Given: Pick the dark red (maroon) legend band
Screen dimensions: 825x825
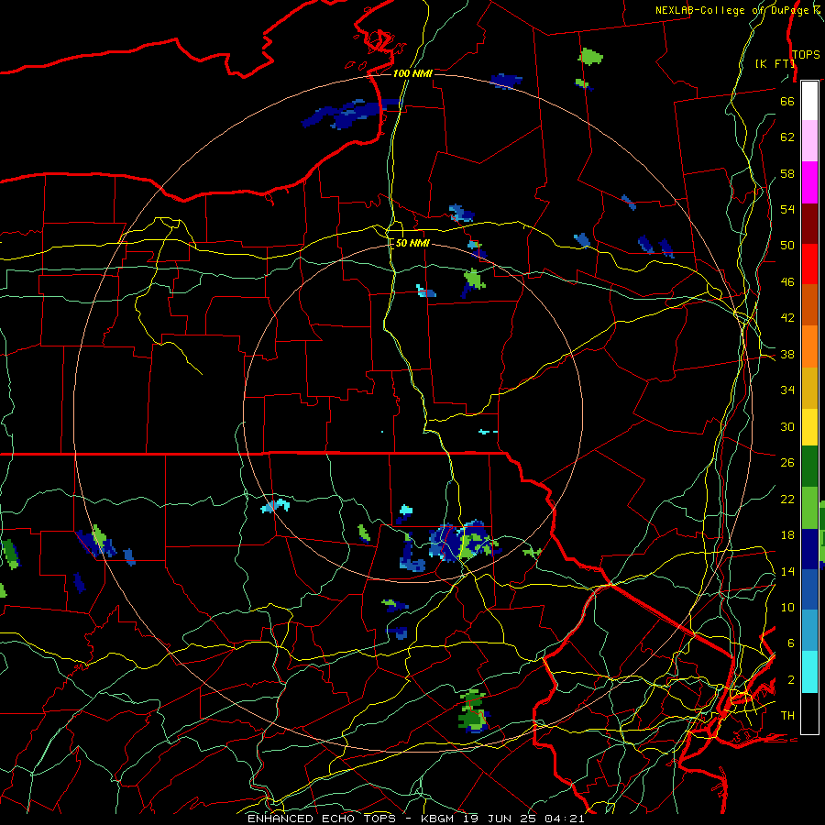Looking at the screenshot, I should click(x=809, y=224).
